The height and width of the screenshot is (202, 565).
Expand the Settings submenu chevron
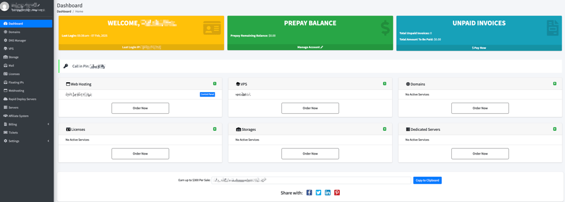49,141
